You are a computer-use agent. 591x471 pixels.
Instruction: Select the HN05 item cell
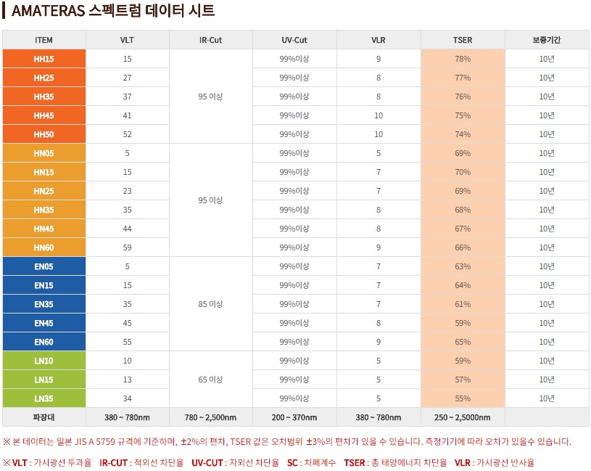[x=44, y=153]
